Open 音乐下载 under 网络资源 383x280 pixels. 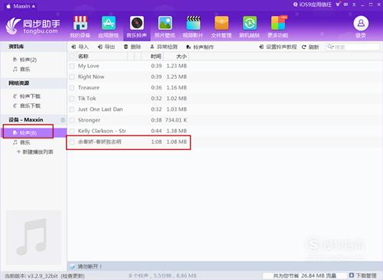tap(27, 106)
